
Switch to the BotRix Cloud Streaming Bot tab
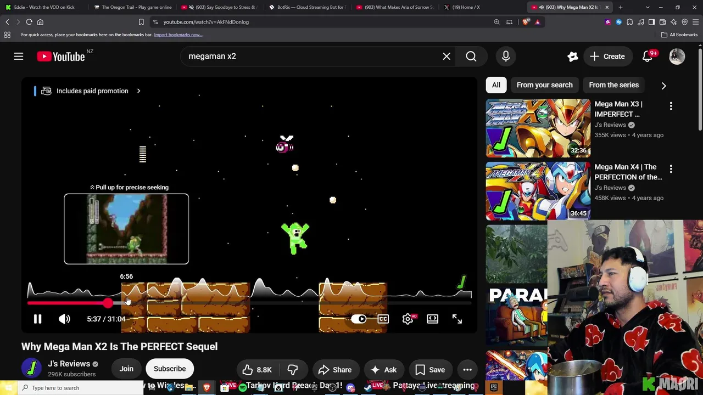coord(306,7)
